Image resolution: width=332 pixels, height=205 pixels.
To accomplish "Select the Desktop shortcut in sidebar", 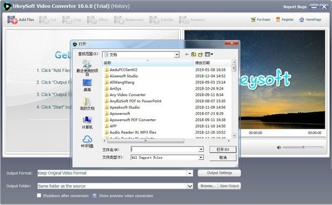I will (87, 86).
